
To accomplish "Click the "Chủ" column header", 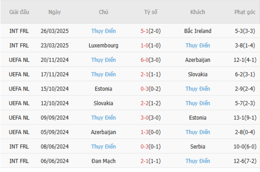I will click(103, 12).
